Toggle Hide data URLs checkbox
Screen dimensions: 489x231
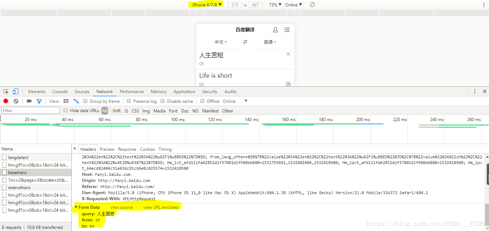click(66, 110)
